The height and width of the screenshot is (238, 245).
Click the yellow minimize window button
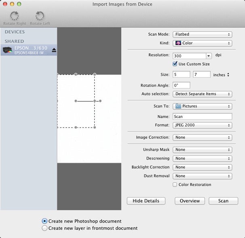pos(12,4)
